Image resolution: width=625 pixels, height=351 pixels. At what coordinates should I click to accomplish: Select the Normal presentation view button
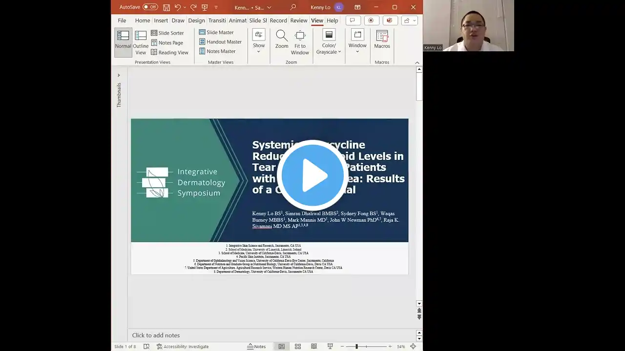pos(123,42)
